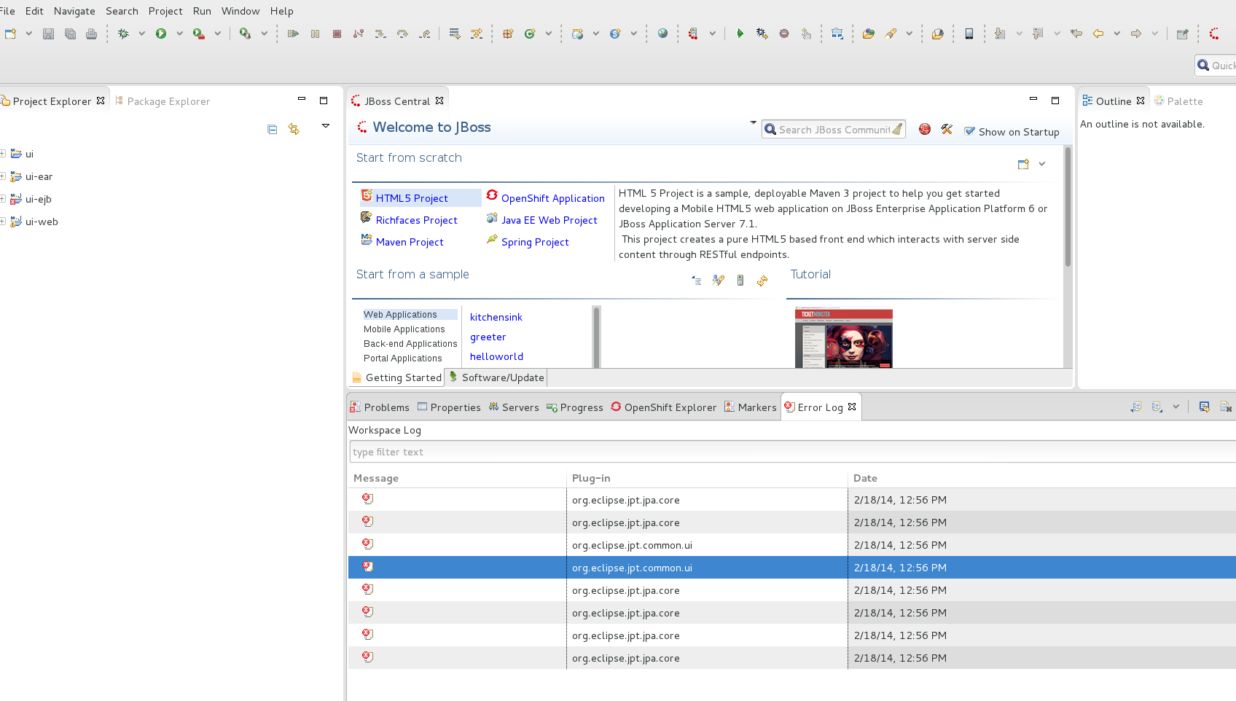Toggle Link with Editor in Project Explorer
Image resolution: width=1236 pixels, height=701 pixels.
coord(294,130)
